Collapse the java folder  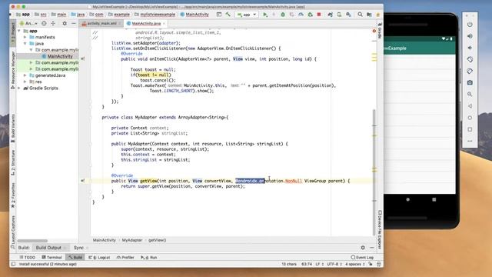(25, 43)
